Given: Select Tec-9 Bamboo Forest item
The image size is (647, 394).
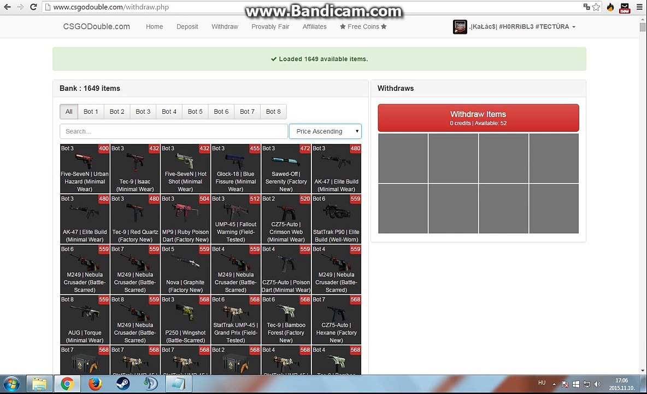Looking at the screenshot, I should [x=286, y=320].
